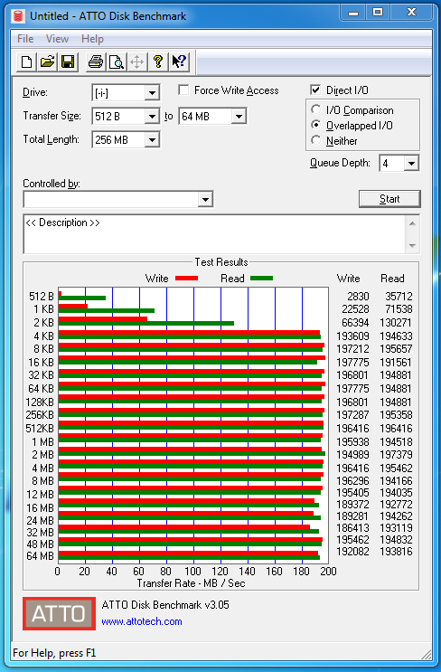Click the 512 B row label
Image resolution: width=441 pixels, height=672 pixels.
(x=41, y=296)
